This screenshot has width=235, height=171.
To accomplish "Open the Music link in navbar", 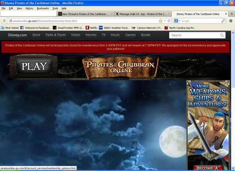I will 116,35.
